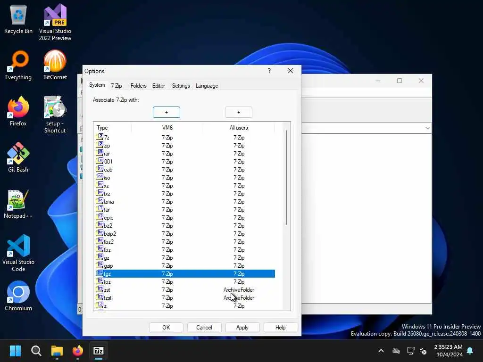Select the z file type row
The image size is (483, 362).
[185, 305]
